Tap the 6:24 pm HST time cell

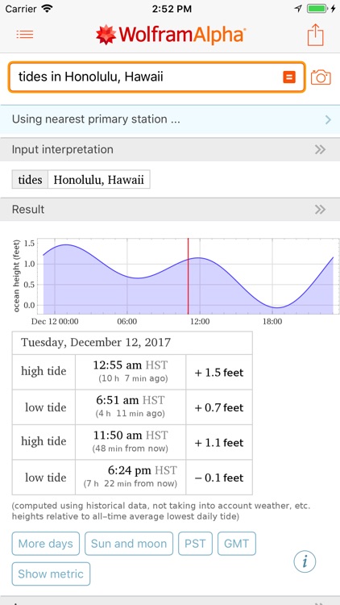[x=131, y=478]
